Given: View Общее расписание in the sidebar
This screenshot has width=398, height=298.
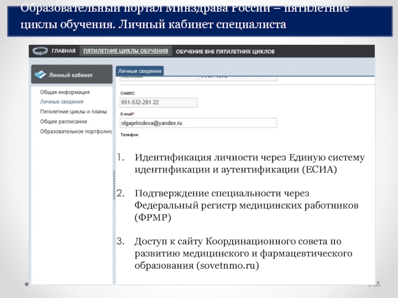Looking at the screenshot, I should point(63,122).
